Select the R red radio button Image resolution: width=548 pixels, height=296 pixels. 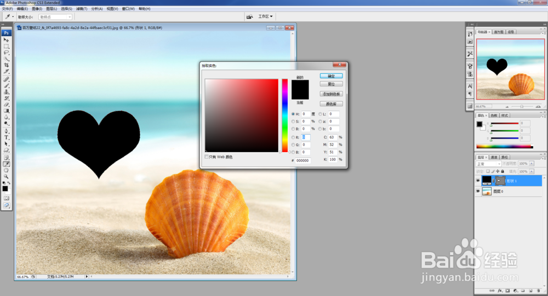[293, 137]
